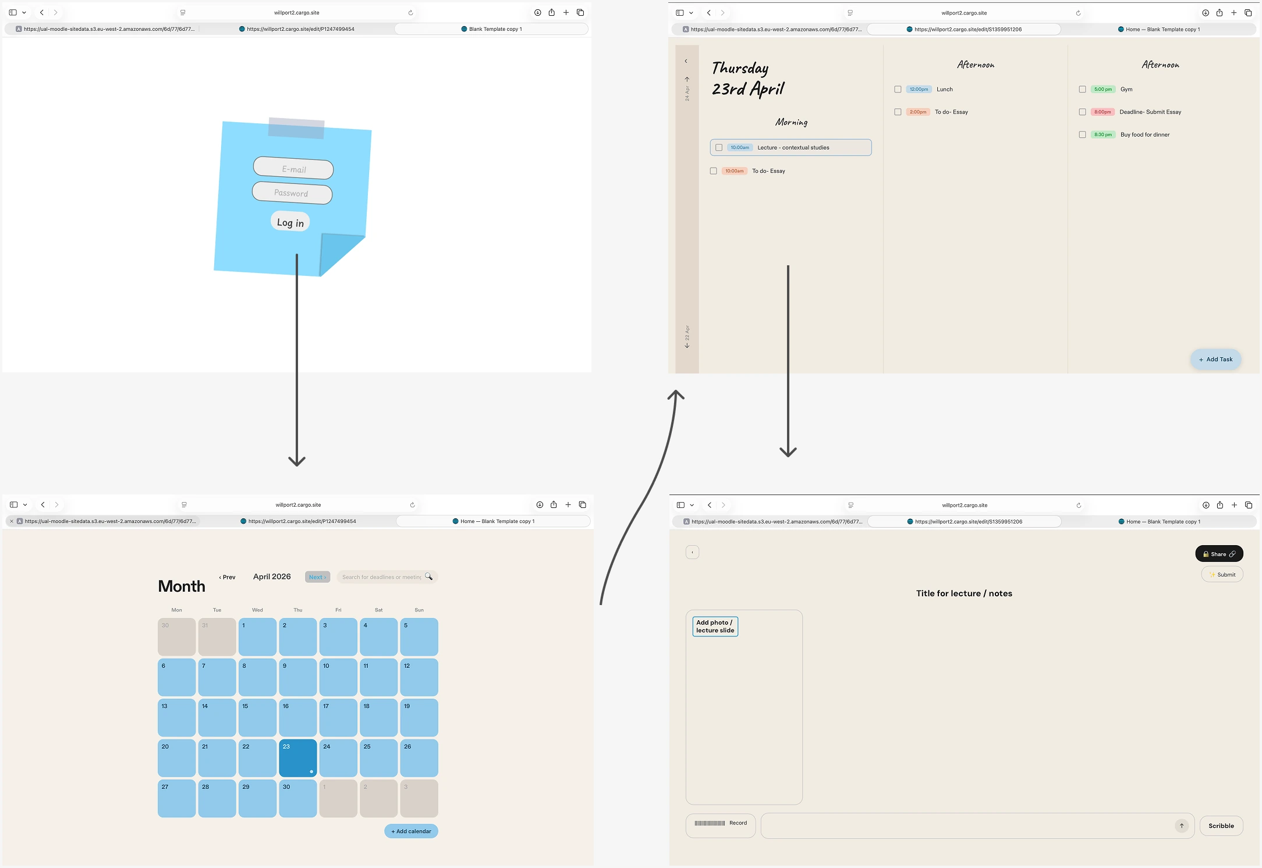
Task: Open tab overview in the Month calendar window
Action: click(582, 504)
